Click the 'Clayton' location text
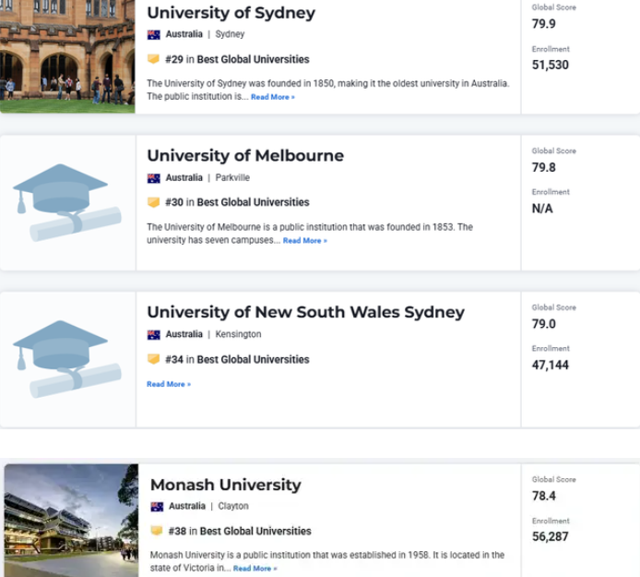The width and height of the screenshot is (640, 577). coord(233,506)
